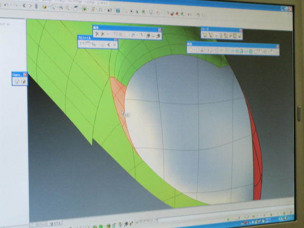Click the blue arch icon in 編集 toolbar
304x228 pixels.
(x=133, y=35)
